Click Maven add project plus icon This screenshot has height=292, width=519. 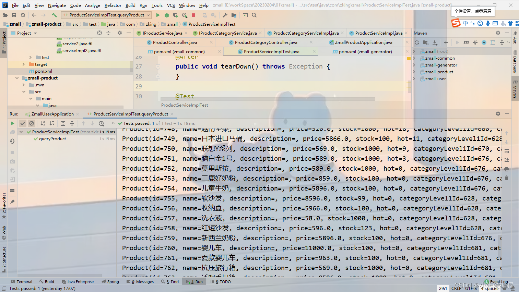pos(446,42)
